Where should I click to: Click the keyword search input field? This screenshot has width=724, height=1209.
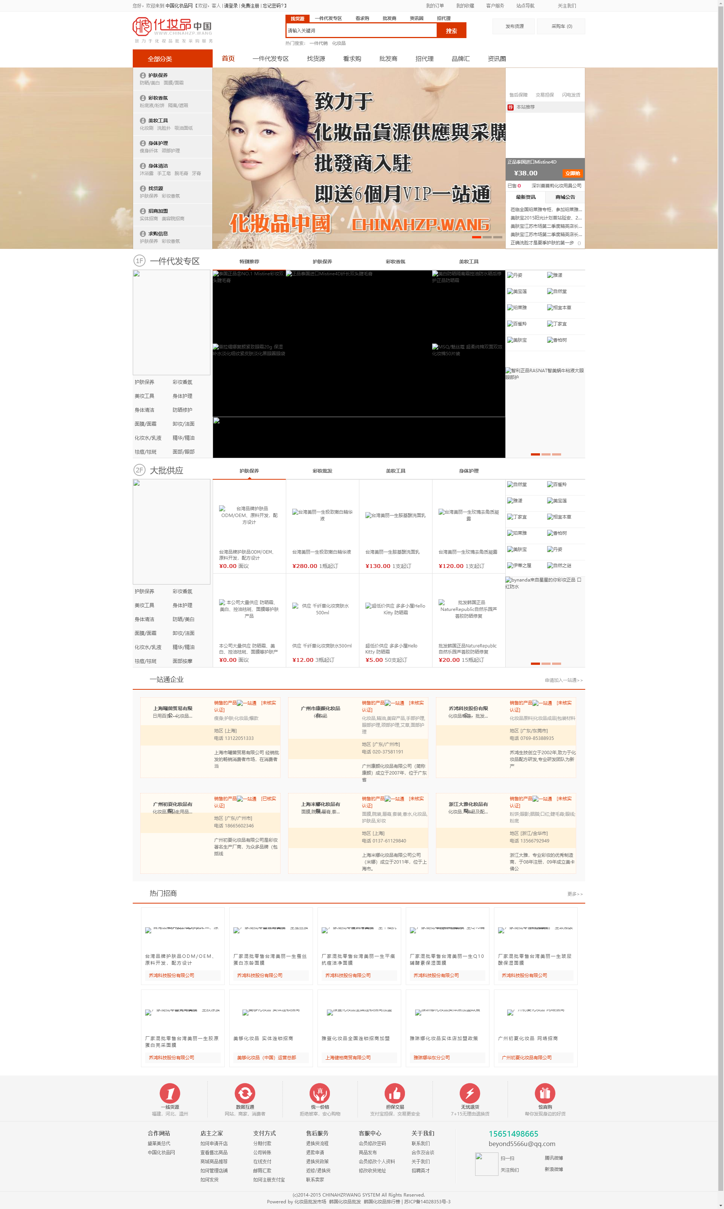tap(361, 31)
